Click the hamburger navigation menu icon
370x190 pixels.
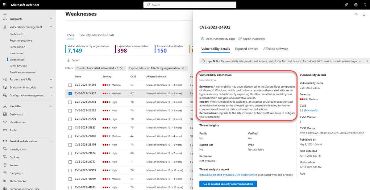5,14
